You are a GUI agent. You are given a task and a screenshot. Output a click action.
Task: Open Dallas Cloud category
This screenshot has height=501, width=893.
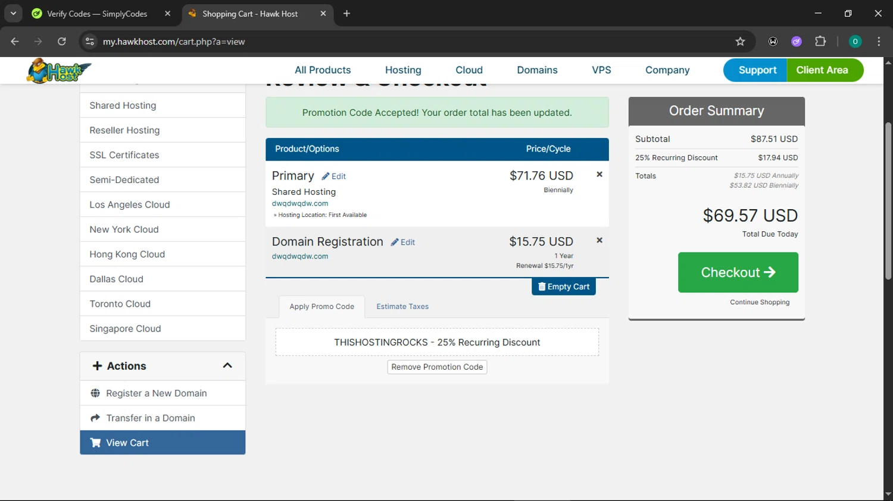tap(163, 279)
